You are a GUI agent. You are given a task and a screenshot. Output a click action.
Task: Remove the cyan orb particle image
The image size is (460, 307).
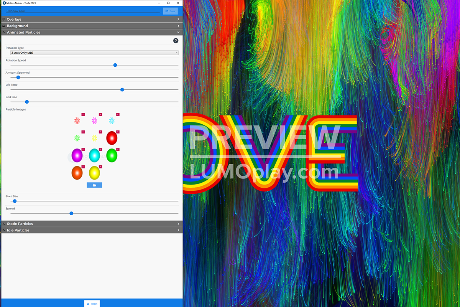pyautogui.click(x=100, y=149)
